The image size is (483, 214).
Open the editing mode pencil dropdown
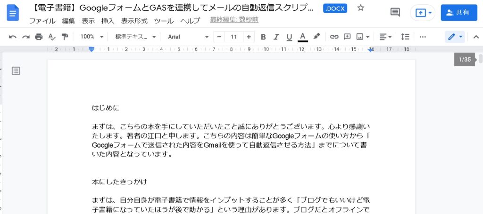click(455, 37)
